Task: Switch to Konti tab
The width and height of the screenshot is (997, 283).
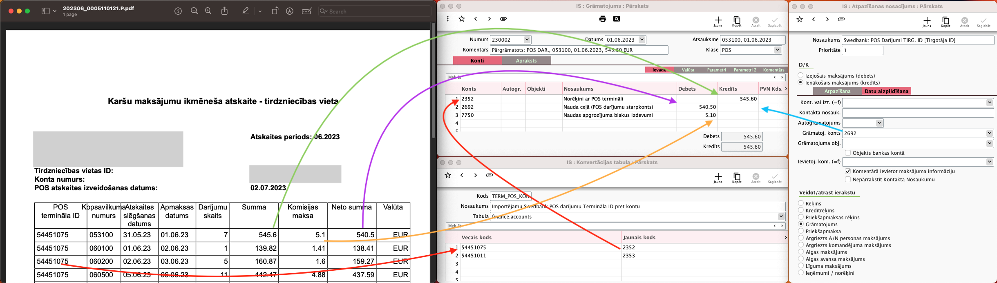Action: pyautogui.click(x=477, y=60)
